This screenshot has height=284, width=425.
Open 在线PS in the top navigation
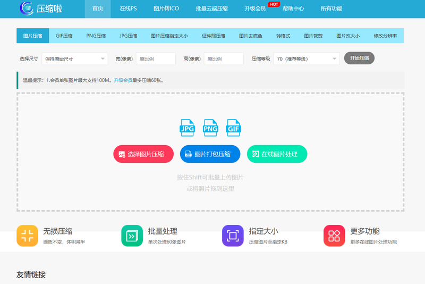point(128,9)
